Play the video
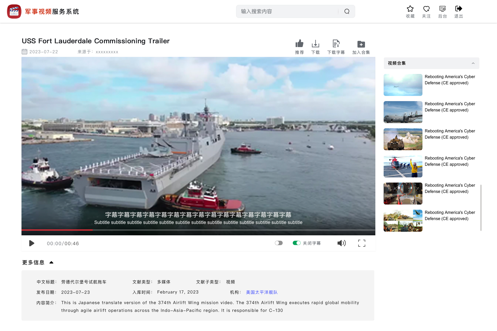Viewport: 497px width, 331px height. 32,243
